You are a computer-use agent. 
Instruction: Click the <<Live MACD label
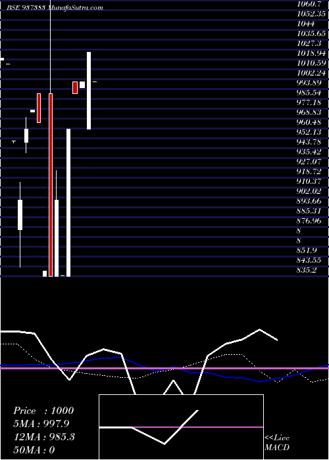[x=277, y=443]
